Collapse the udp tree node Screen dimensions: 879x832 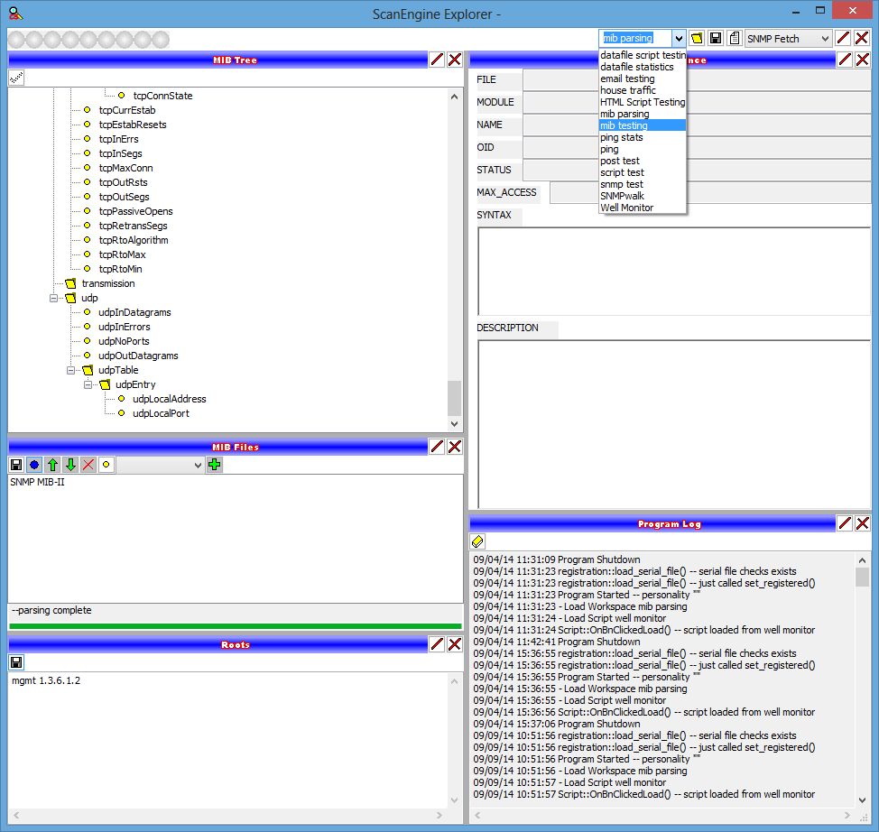(55, 298)
